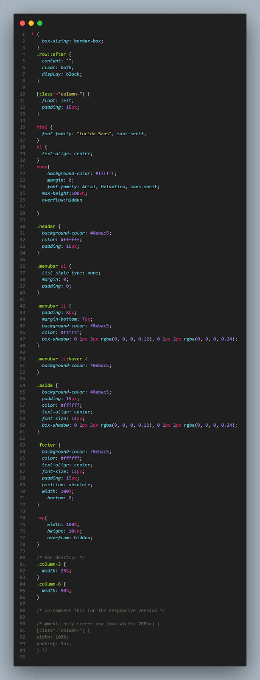The image size is (260, 680).
Task: Click the height 10cm declaration
Action: pos(64,531)
